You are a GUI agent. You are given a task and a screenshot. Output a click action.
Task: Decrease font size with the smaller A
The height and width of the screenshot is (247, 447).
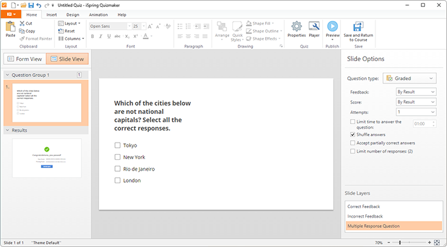[x=158, y=26]
